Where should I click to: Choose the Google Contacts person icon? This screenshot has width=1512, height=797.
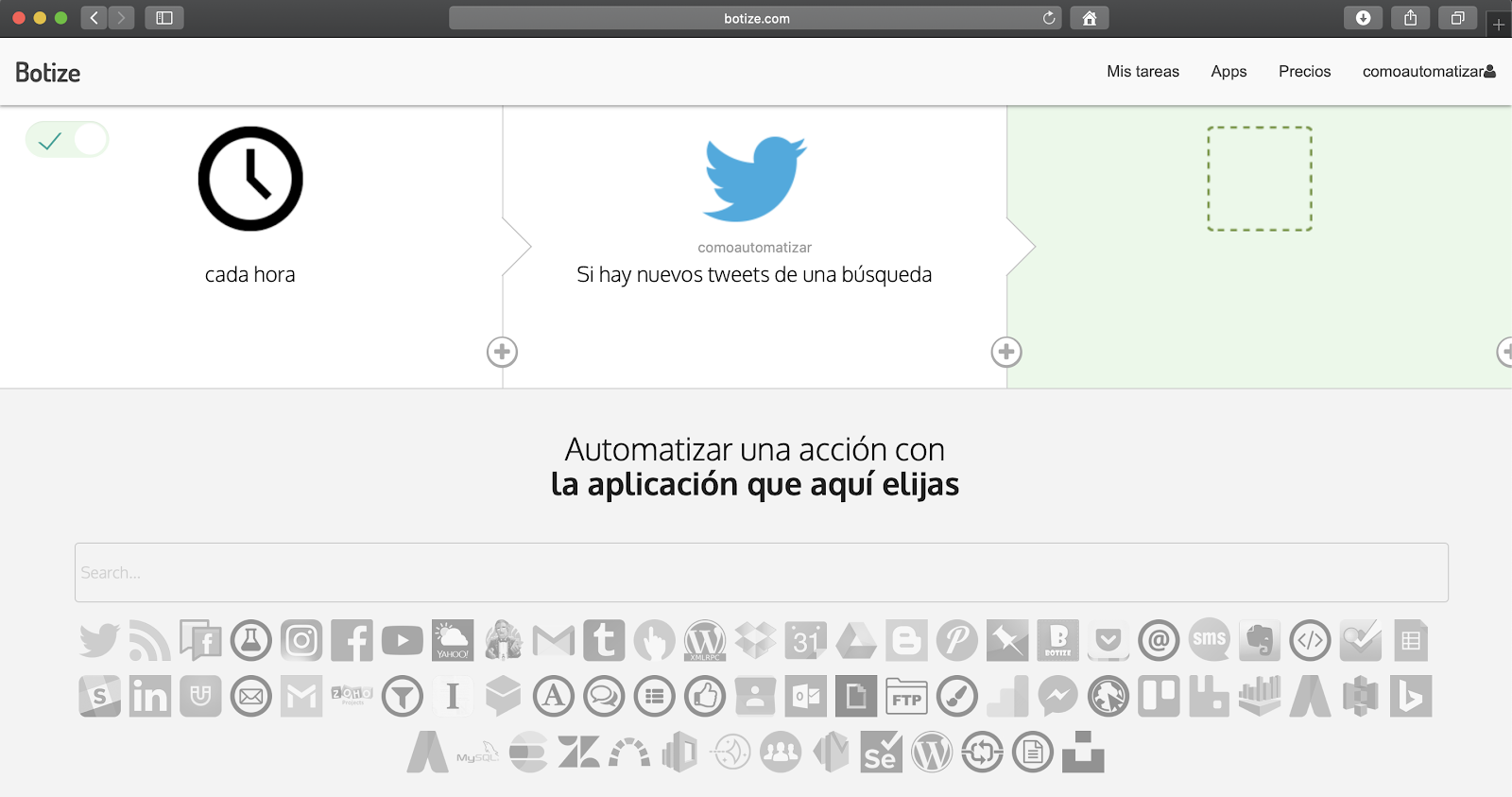[x=755, y=697]
